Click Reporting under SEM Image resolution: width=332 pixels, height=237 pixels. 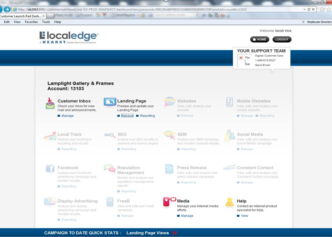[x=188, y=149]
